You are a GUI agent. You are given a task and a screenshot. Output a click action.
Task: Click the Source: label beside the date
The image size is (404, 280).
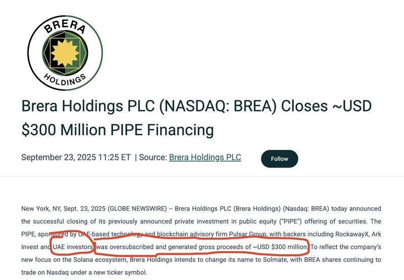(153, 157)
